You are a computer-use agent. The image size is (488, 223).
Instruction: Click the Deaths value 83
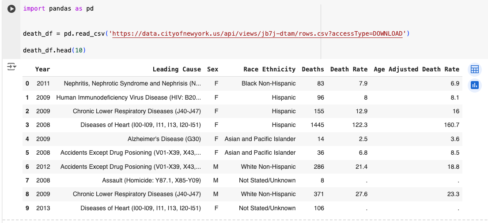(x=321, y=84)
